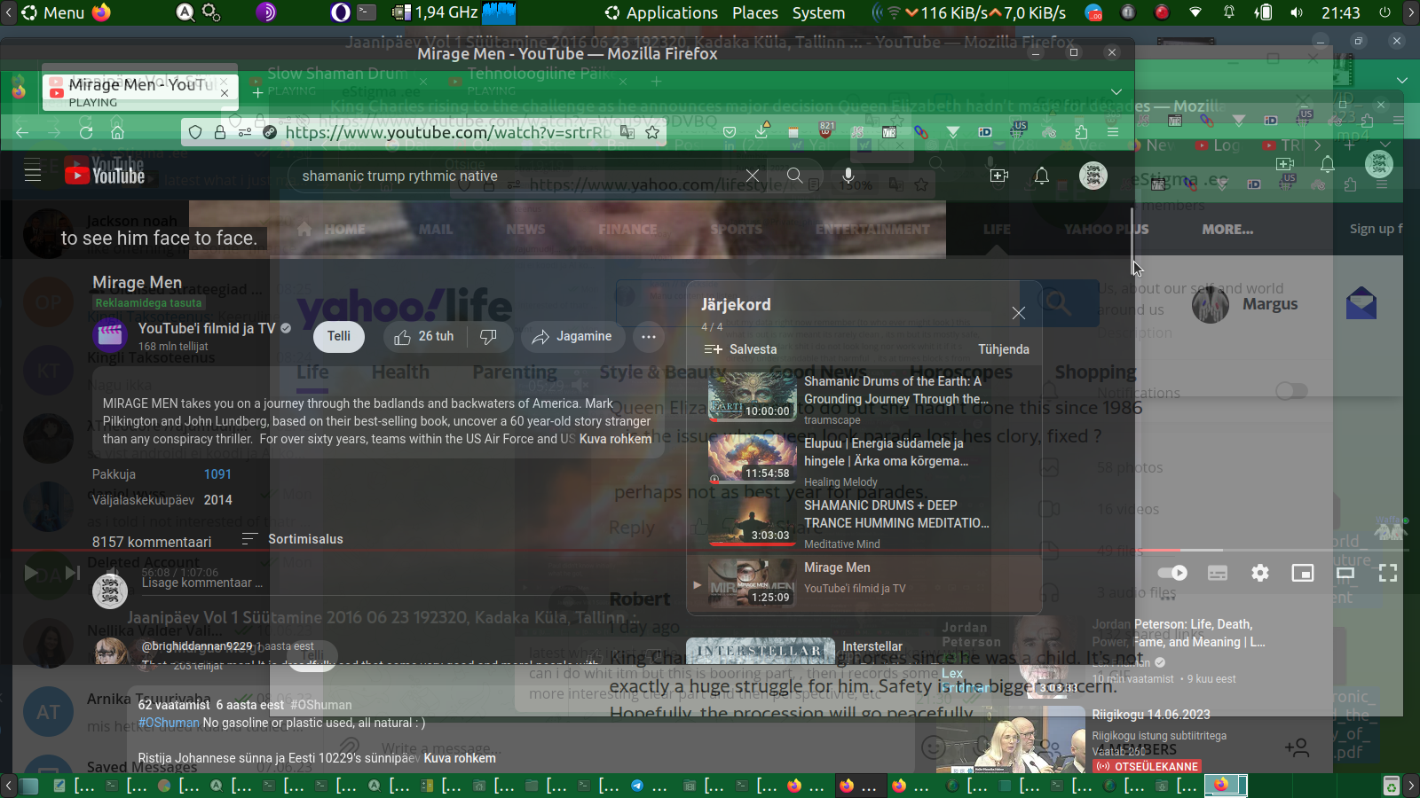Bookmark the YouTube page with the star
Image resolution: width=1420 pixels, height=798 pixels.
[652, 132]
